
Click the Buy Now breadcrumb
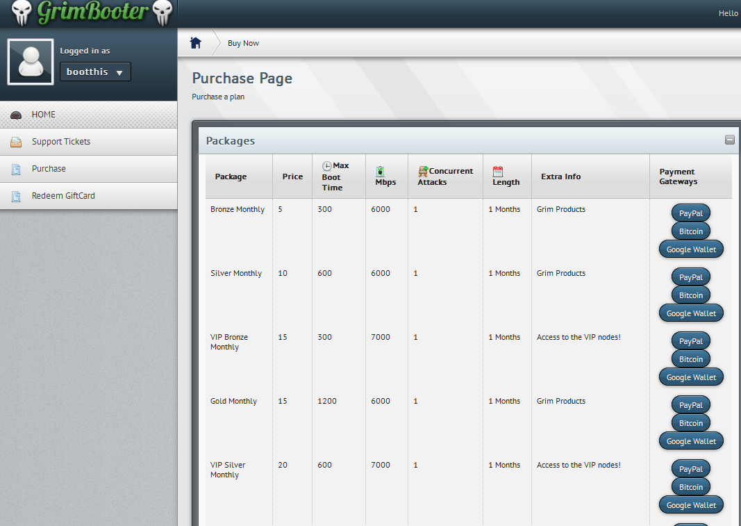(x=243, y=43)
